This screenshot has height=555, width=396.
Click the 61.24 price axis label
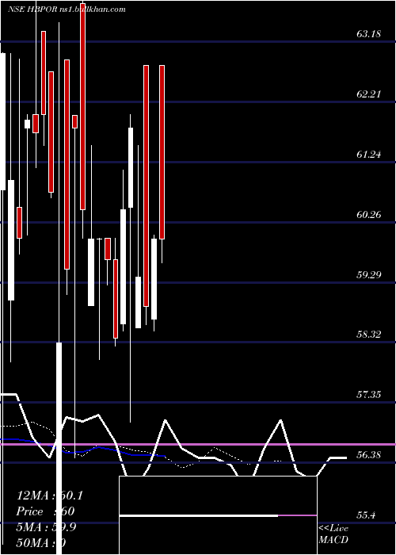click(369, 155)
